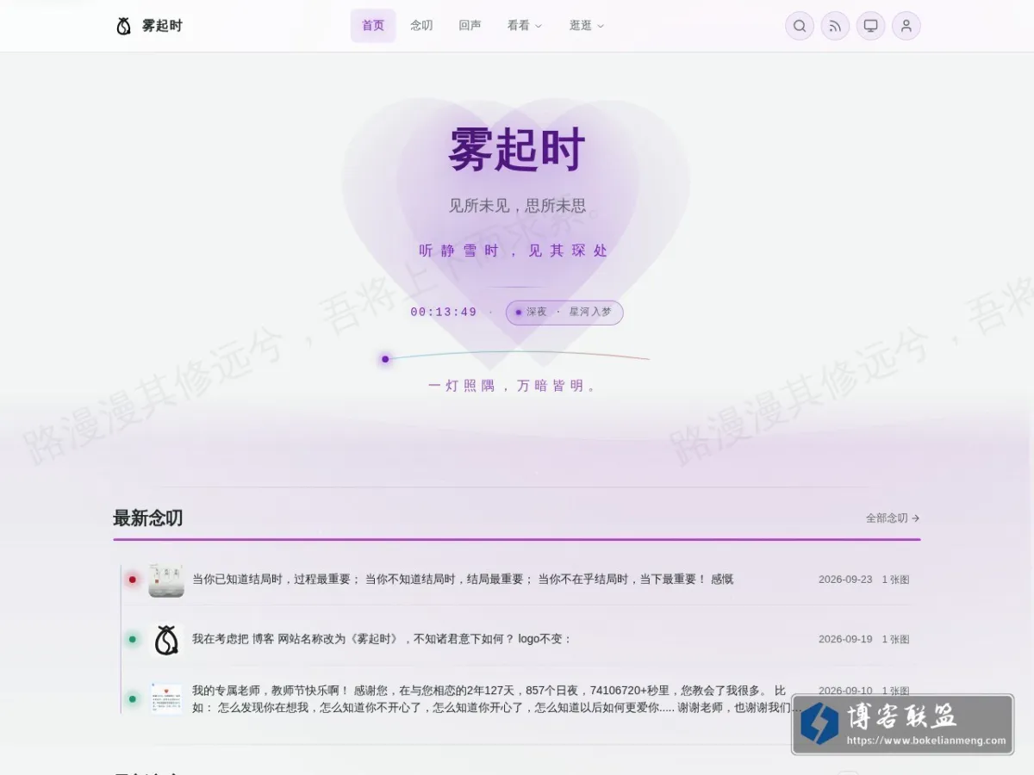Click the 雾起时 site name in header

tap(162, 26)
